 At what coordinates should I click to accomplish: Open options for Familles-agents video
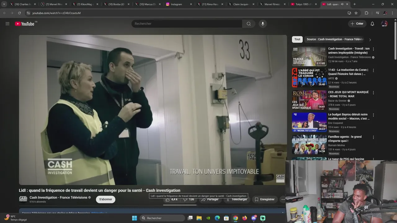coord(373,137)
